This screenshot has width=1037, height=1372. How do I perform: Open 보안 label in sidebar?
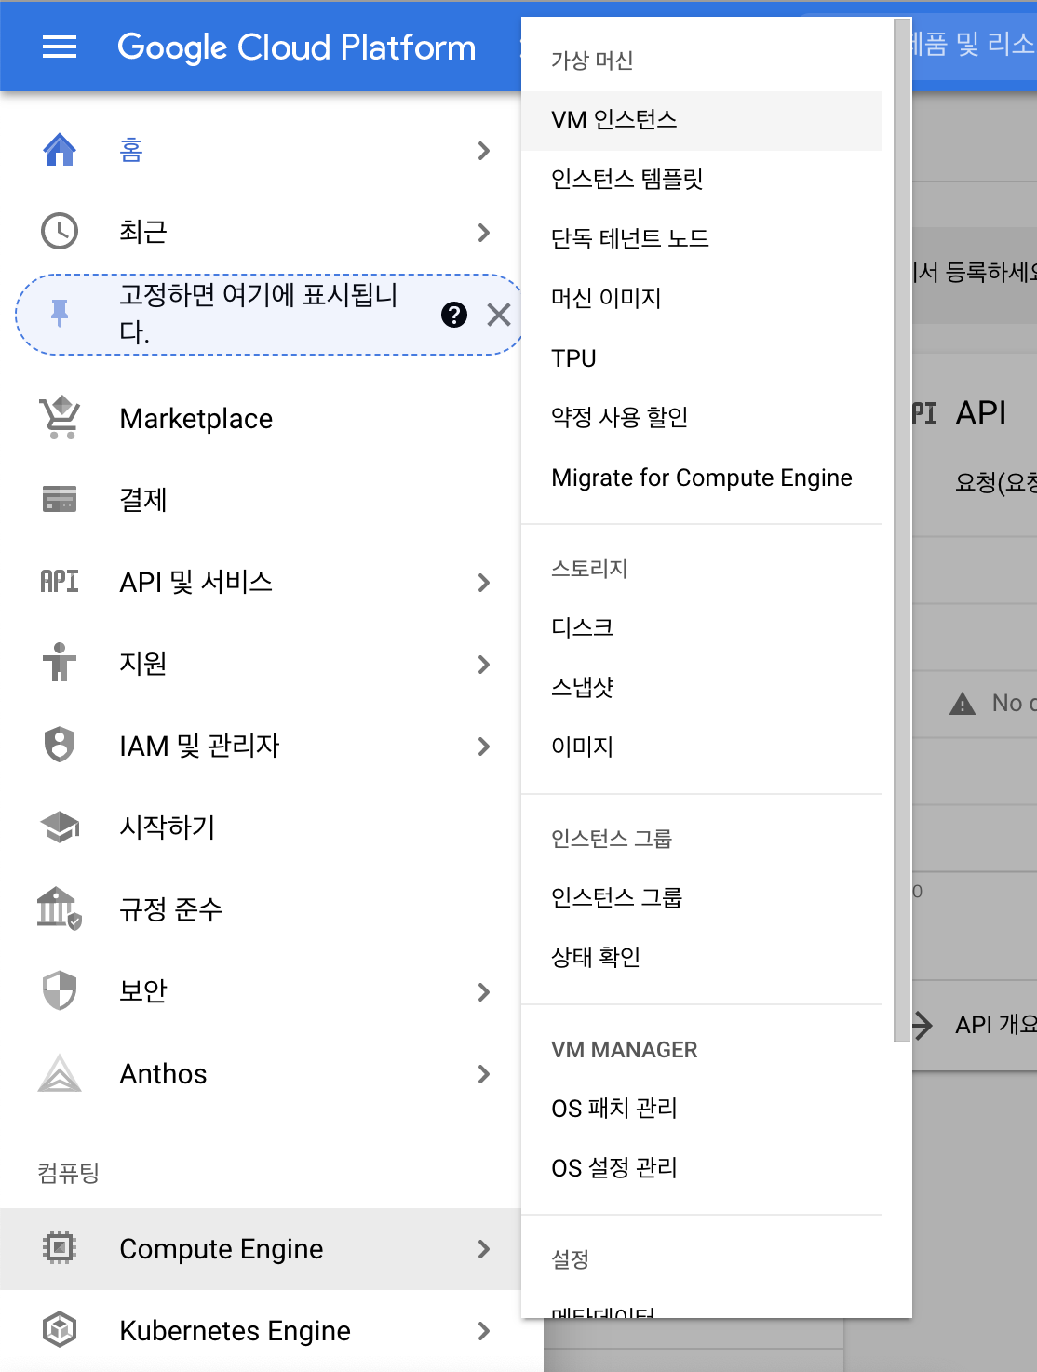coord(142,990)
